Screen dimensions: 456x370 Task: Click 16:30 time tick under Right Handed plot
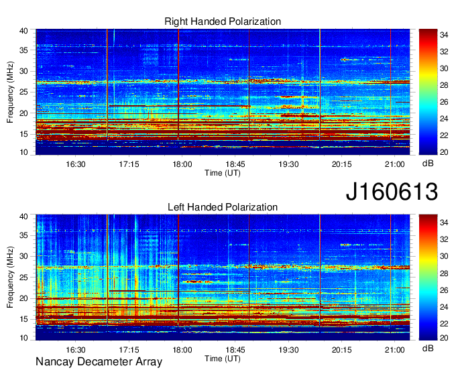point(76,164)
